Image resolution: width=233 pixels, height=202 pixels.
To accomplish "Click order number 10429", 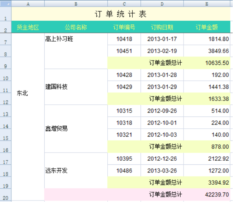I will [x=124, y=87].
